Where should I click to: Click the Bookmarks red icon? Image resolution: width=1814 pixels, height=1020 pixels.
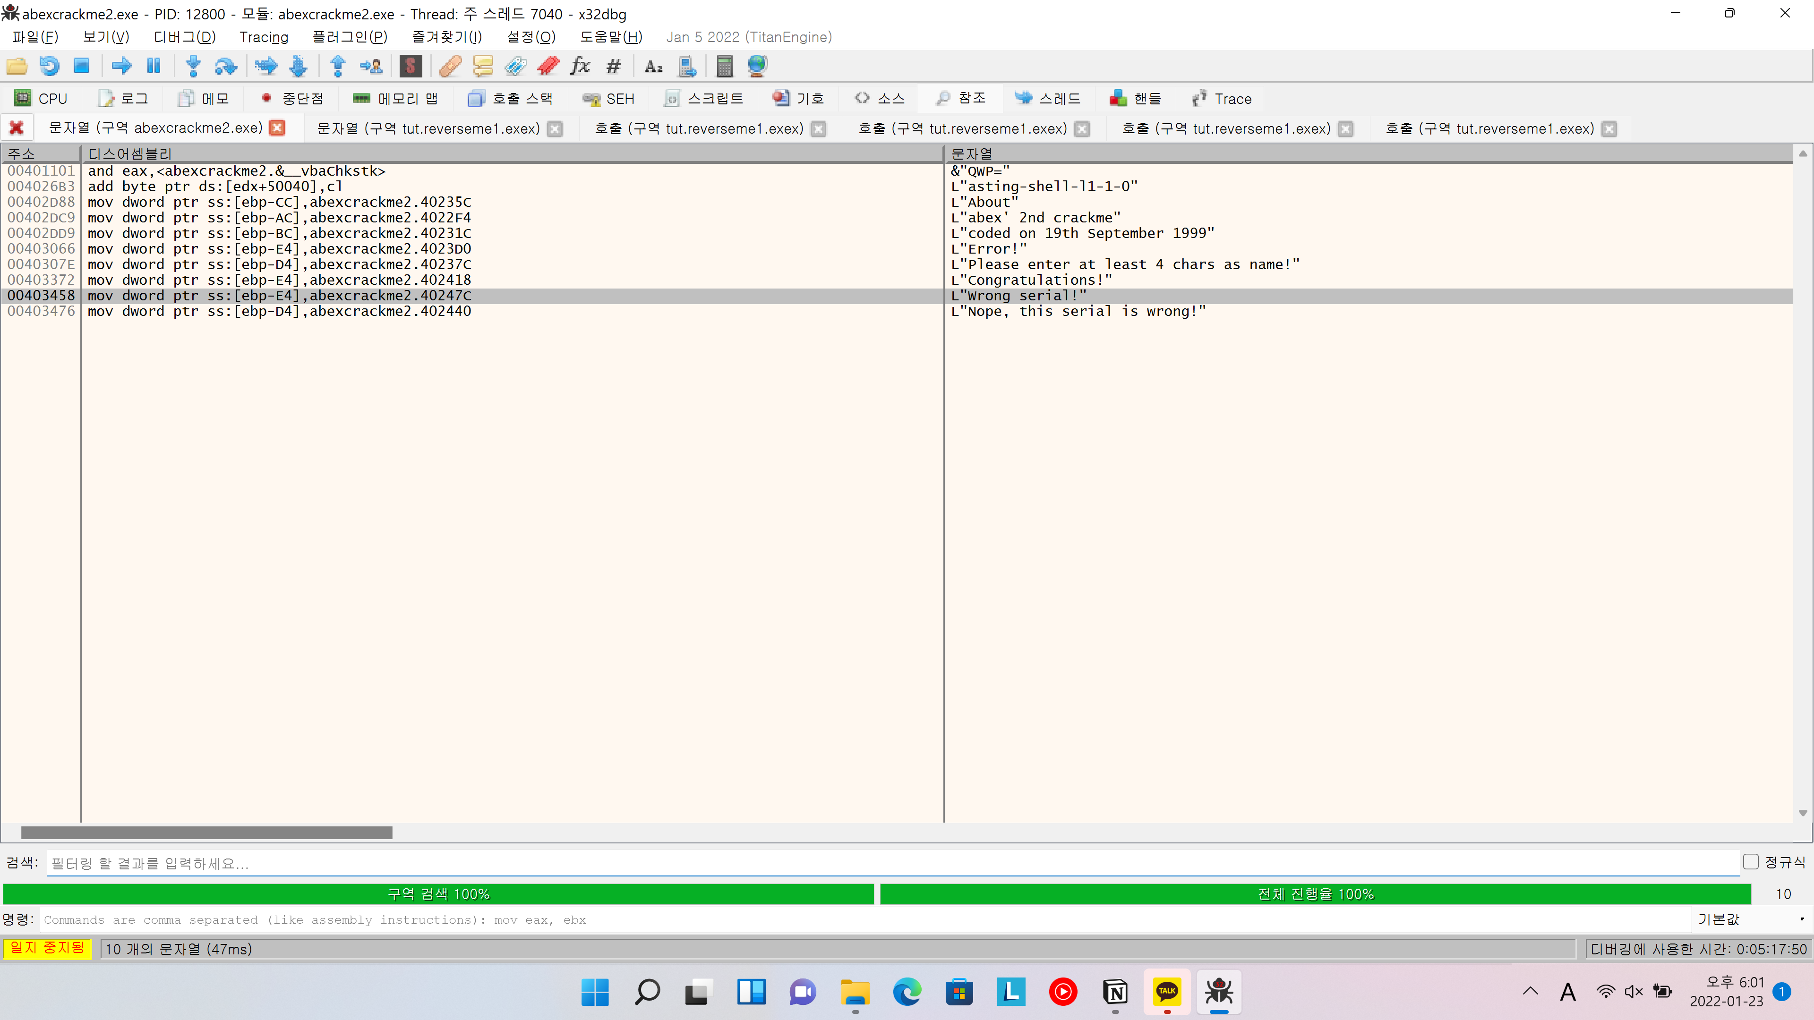[x=548, y=66]
